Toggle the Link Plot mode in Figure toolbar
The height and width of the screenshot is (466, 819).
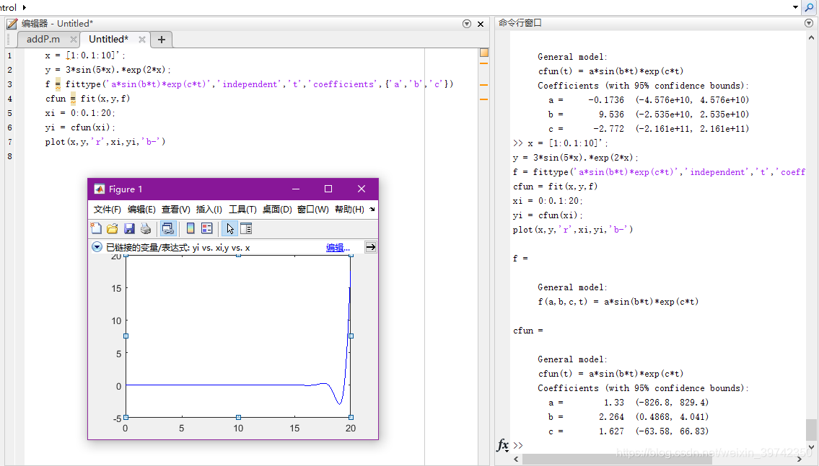coord(167,228)
